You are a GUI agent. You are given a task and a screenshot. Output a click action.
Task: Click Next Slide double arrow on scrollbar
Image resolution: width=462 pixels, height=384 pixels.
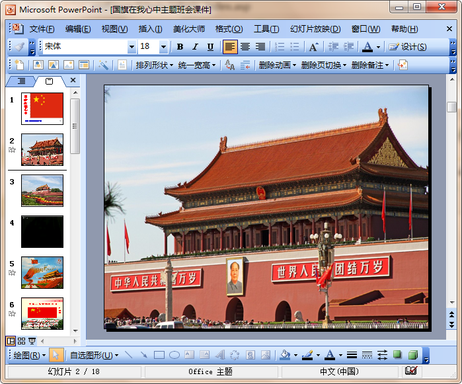point(451,324)
